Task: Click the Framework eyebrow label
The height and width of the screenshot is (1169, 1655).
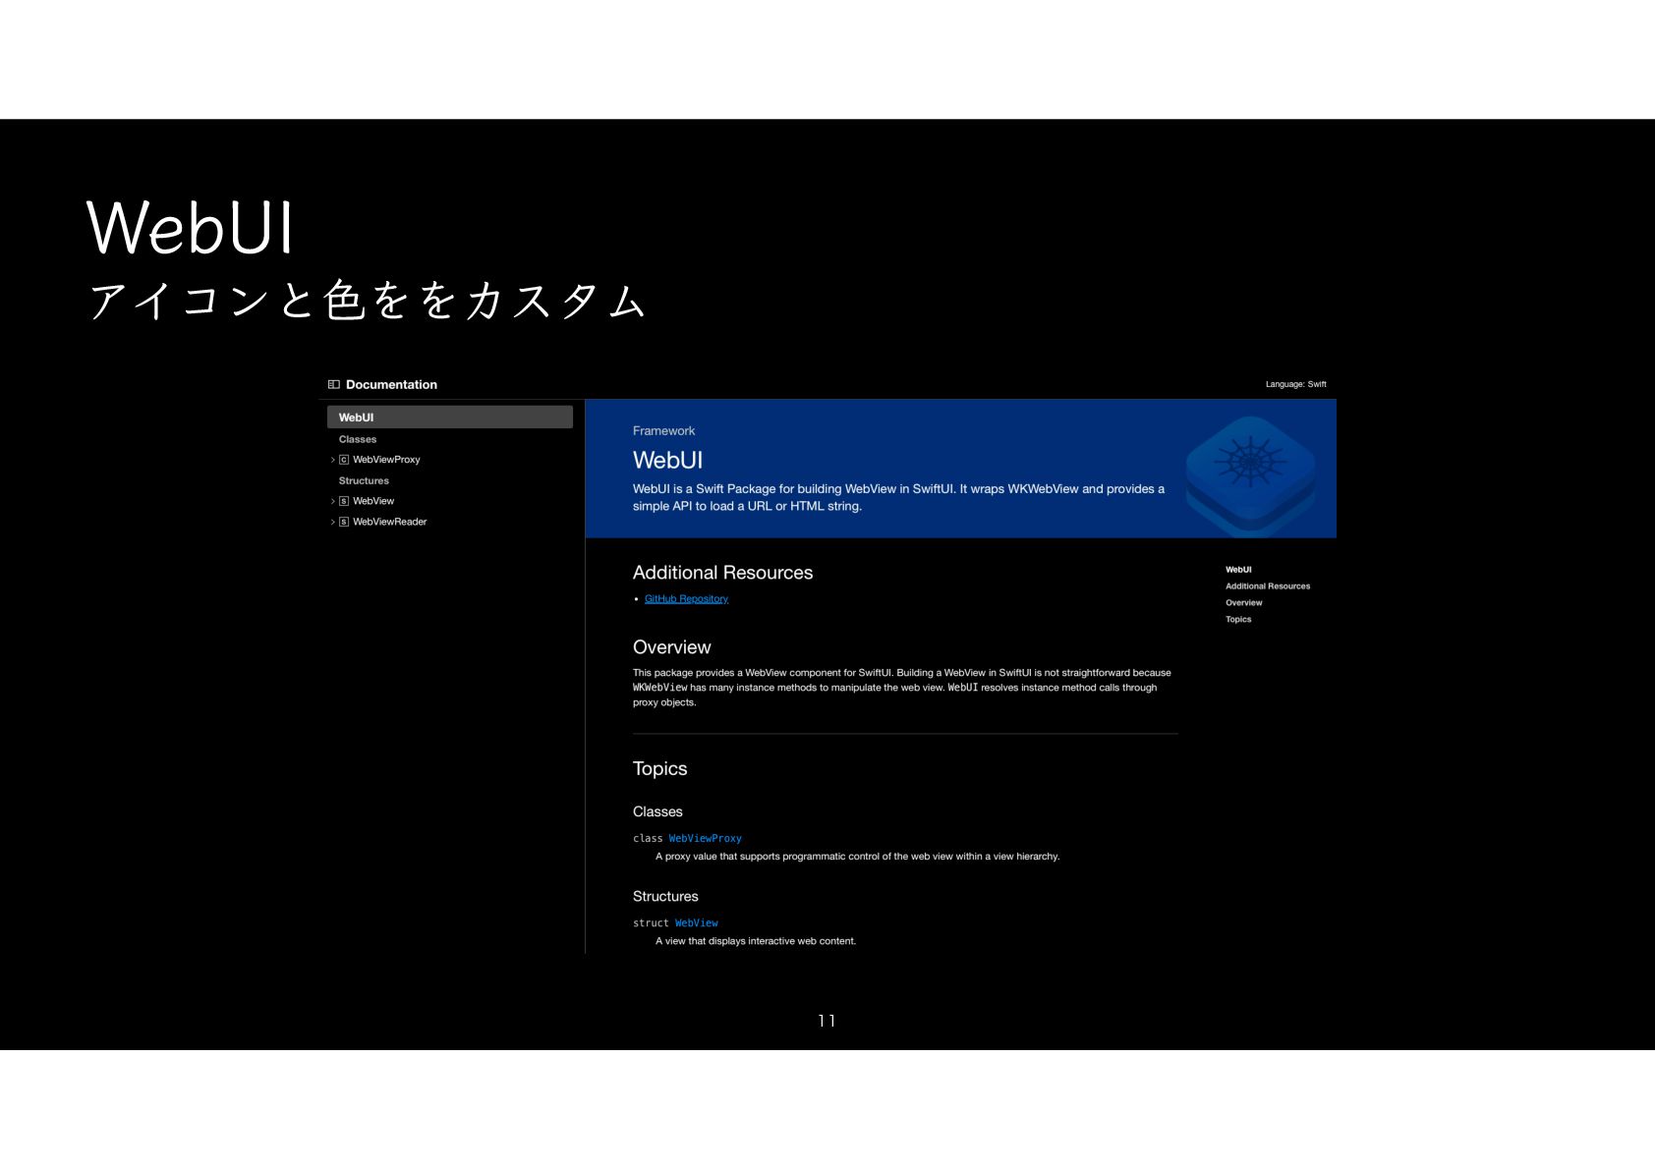Action: point(663,431)
